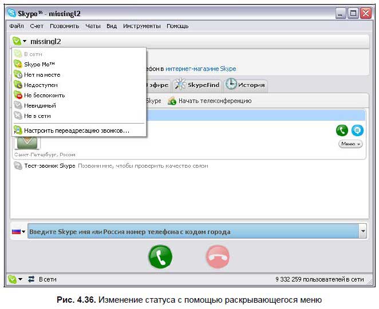
Task: Click blue chat icon beside contact
Action: point(357,130)
